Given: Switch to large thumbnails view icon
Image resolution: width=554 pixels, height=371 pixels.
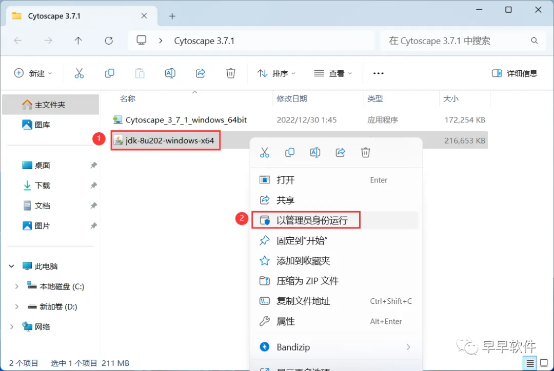Looking at the screenshot, I should click(x=544, y=363).
